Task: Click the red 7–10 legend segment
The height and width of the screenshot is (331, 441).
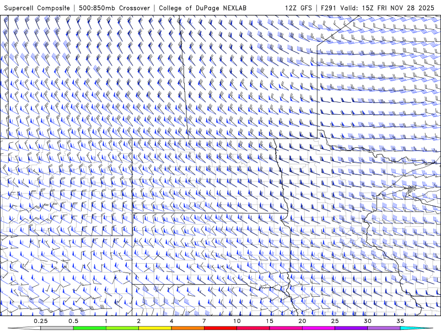Action: point(220,328)
